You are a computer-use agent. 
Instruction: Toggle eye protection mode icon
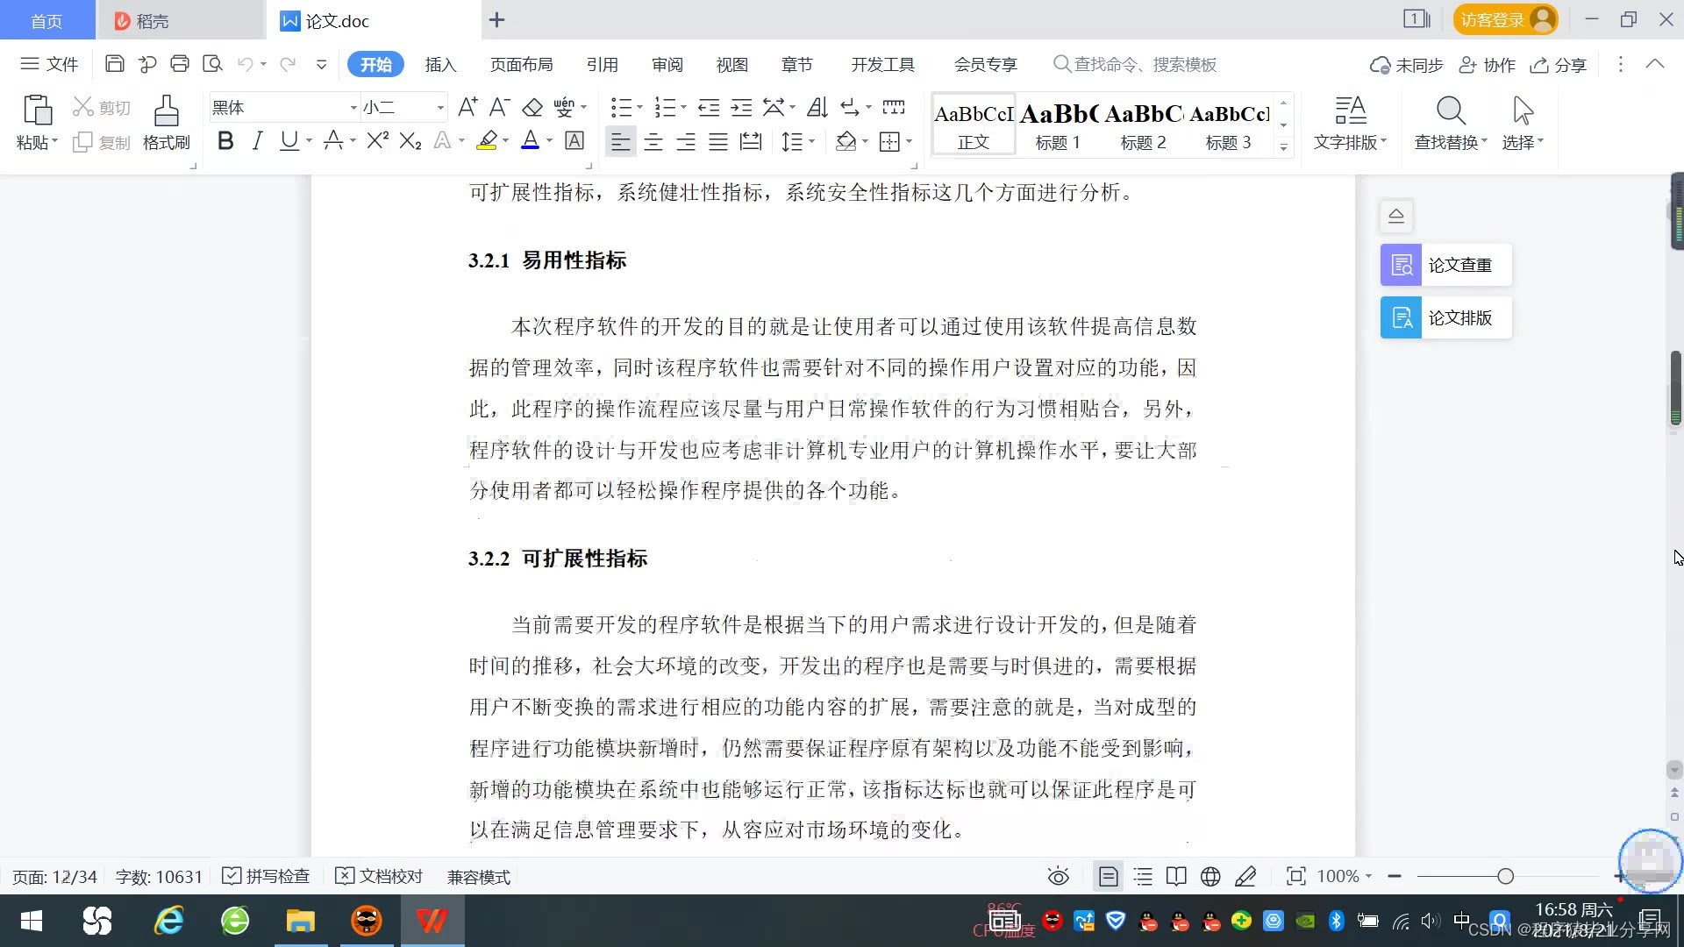pyautogui.click(x=1059, y=877)
